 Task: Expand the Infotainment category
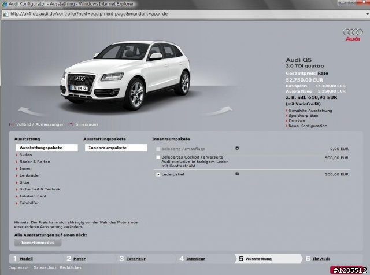coord(33,196)
